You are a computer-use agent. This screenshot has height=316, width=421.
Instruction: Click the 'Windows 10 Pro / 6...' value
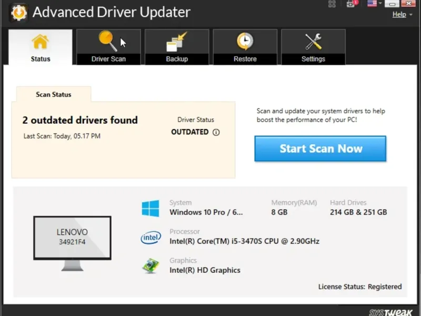point(206,212)
